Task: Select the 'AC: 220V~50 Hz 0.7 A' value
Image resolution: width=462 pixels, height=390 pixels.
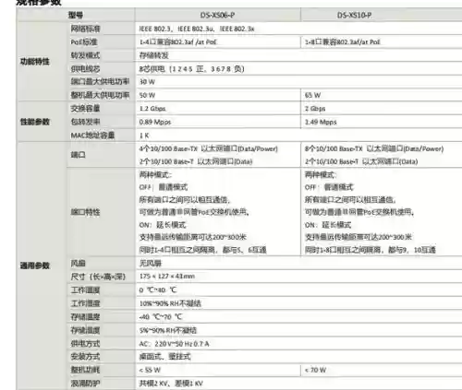Action: [174, 344]
